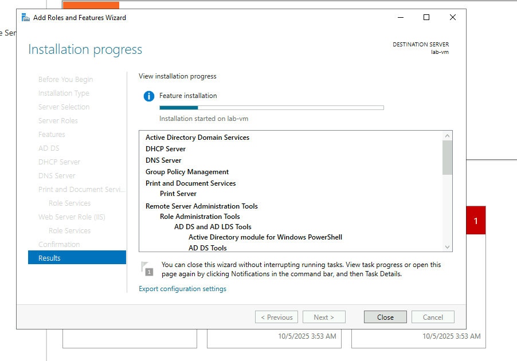
Task: Click the scroll down arrow of feature list
Action: pyautogui.click(x=447, y=247)
